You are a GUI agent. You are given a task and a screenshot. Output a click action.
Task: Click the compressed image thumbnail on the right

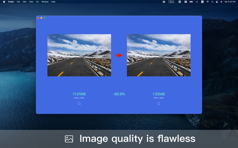(159, 55)
